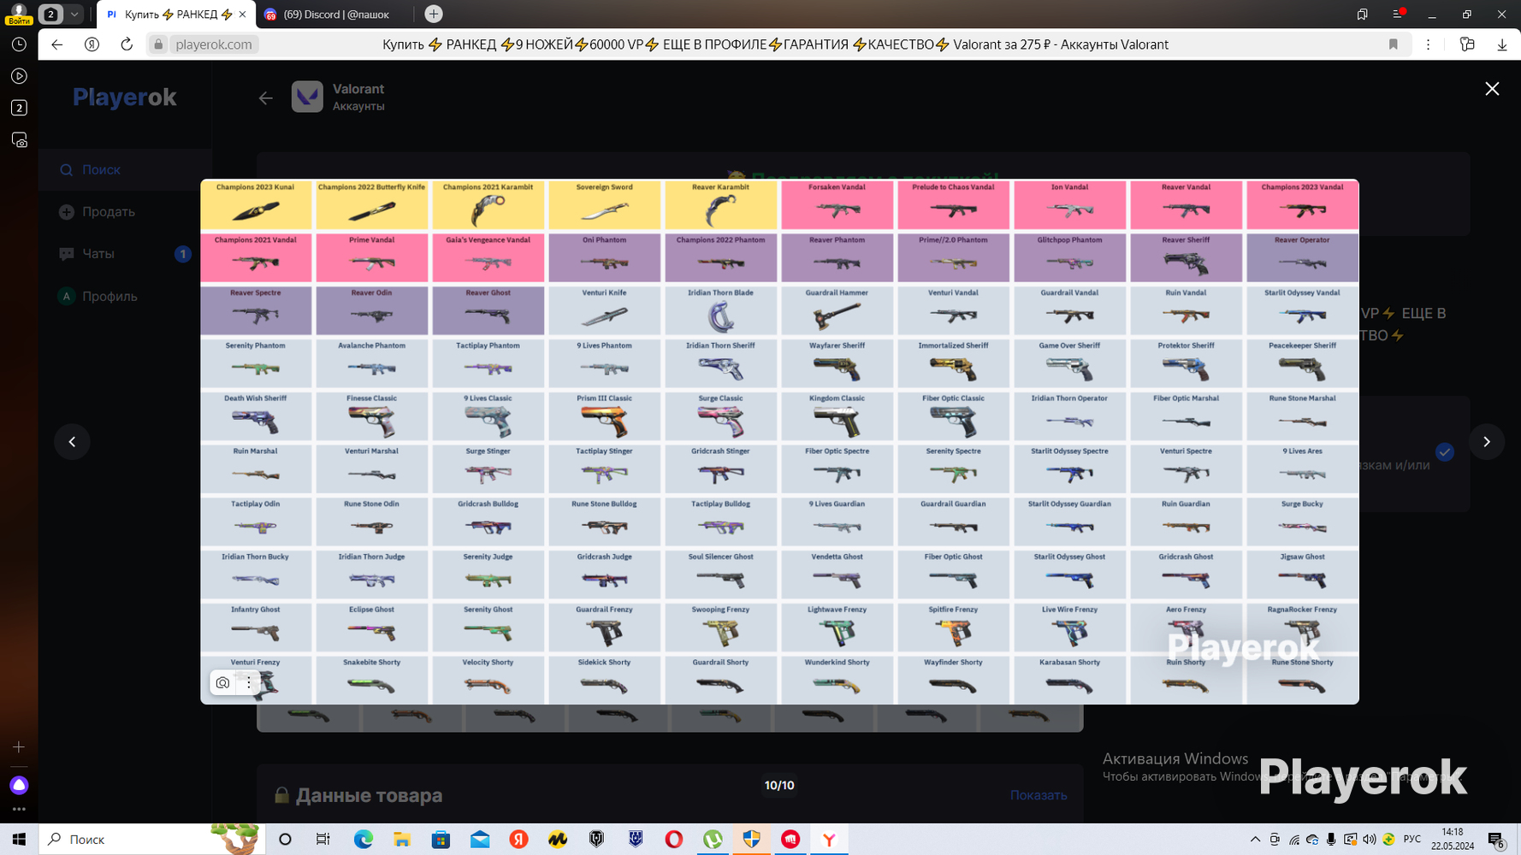The height and width of the screenshot is (855, 1521).
Task: Click the Войти profile icon
Action: pos(18,14)
